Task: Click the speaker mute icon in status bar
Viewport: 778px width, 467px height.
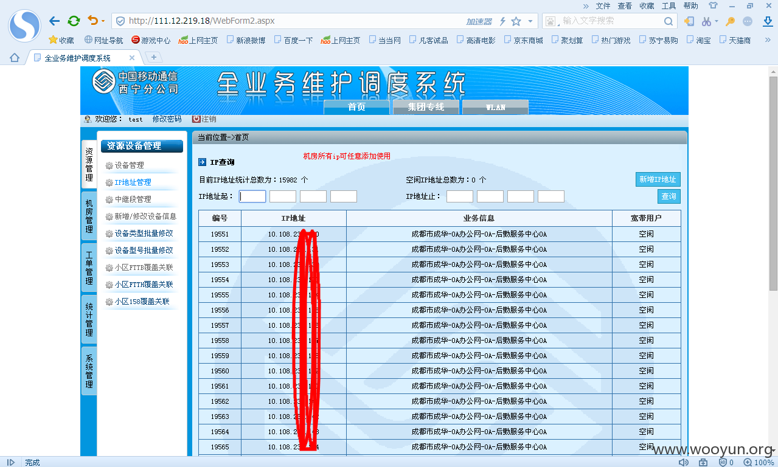Action: (x=684, y=463)
